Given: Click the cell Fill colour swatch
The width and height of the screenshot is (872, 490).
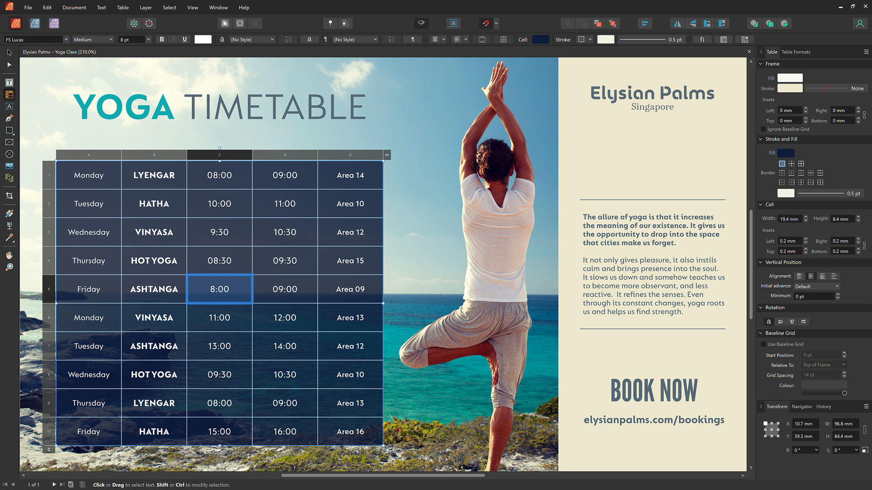Looking at the screenshot, I should coord(786,152).
